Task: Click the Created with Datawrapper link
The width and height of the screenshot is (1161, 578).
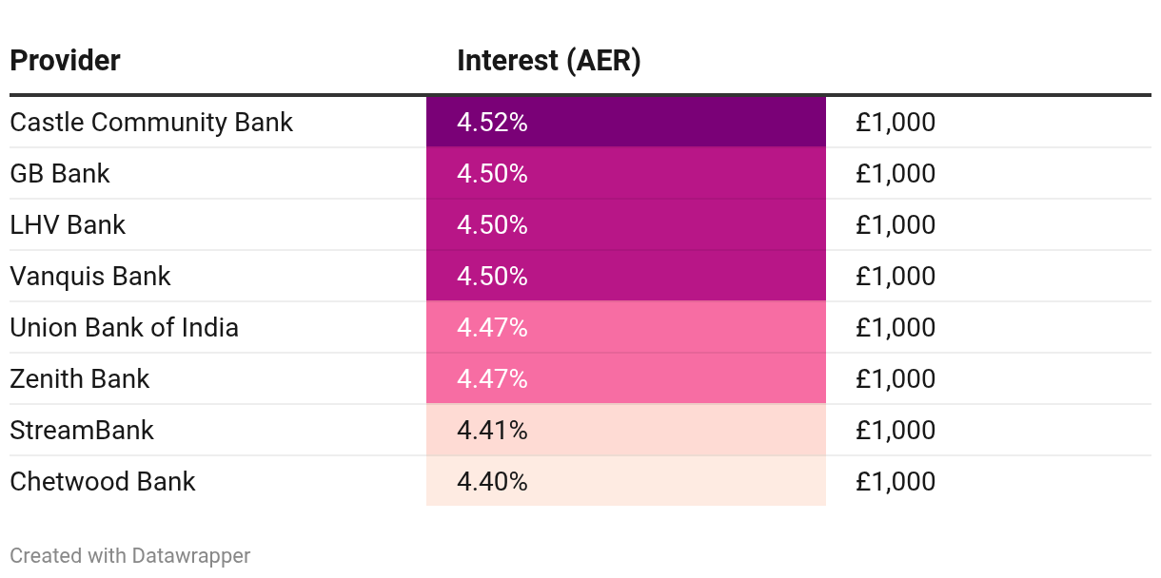Action: coord(130,556)
